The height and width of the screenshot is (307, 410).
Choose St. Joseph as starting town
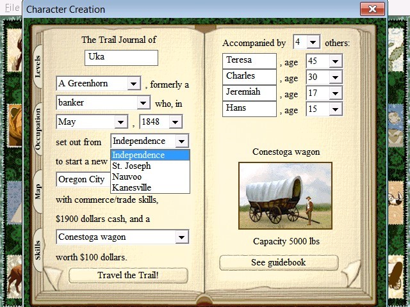click(151, 166)
